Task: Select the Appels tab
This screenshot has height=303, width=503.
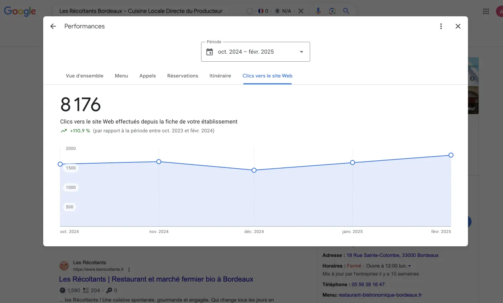Action: (148, 76)
